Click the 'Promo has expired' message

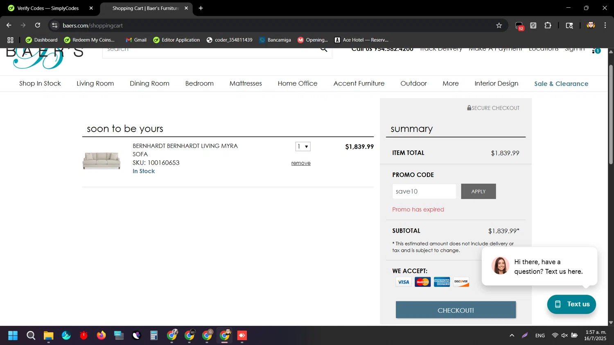point(418,209)
